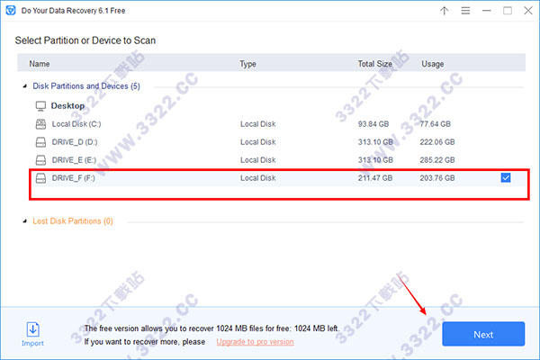This screenshot has height=360, width=540.
Task: Click Lost Disk Partitions (0) label
Action: click(x=73, y=221)
